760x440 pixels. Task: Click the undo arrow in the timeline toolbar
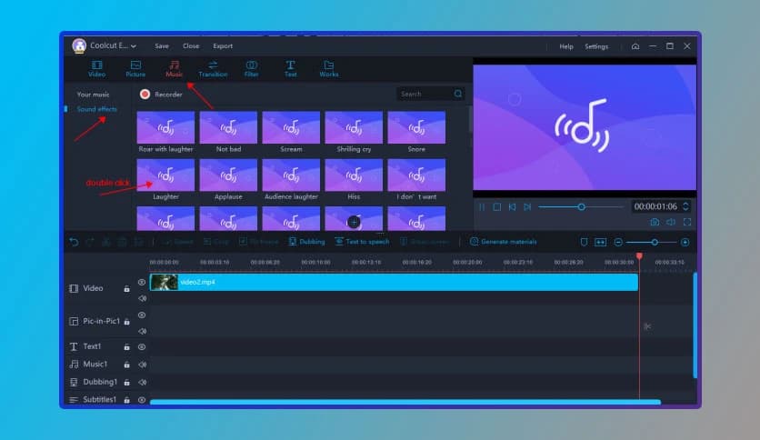point(75,242)
